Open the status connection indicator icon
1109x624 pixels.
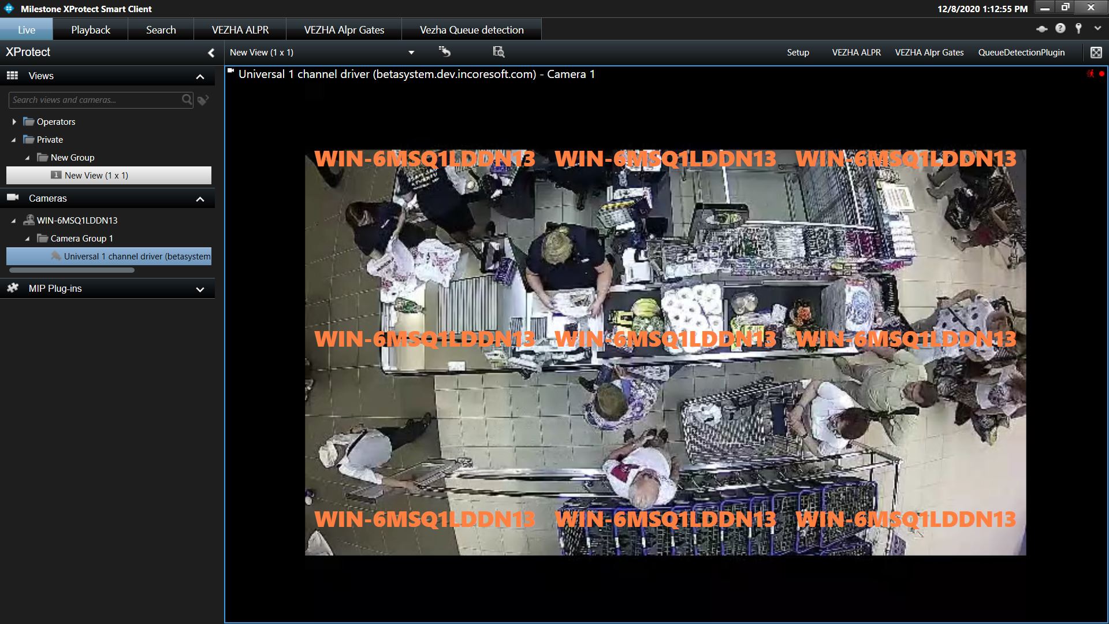pos(1042,29)
